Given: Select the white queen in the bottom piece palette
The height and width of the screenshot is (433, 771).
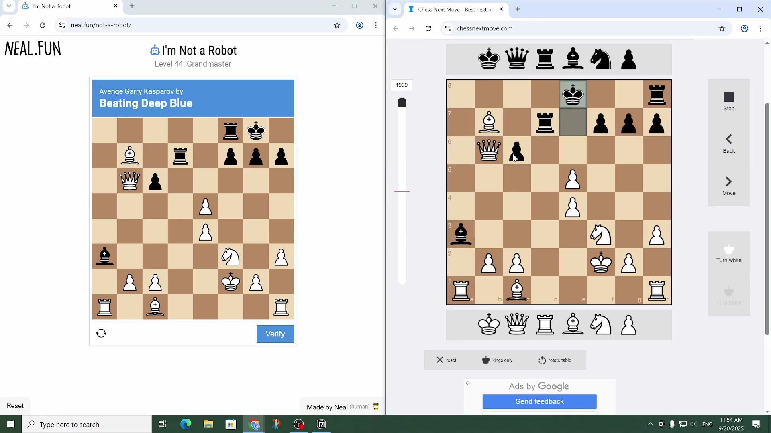Looking at the screenshot, I should point(517,324).
